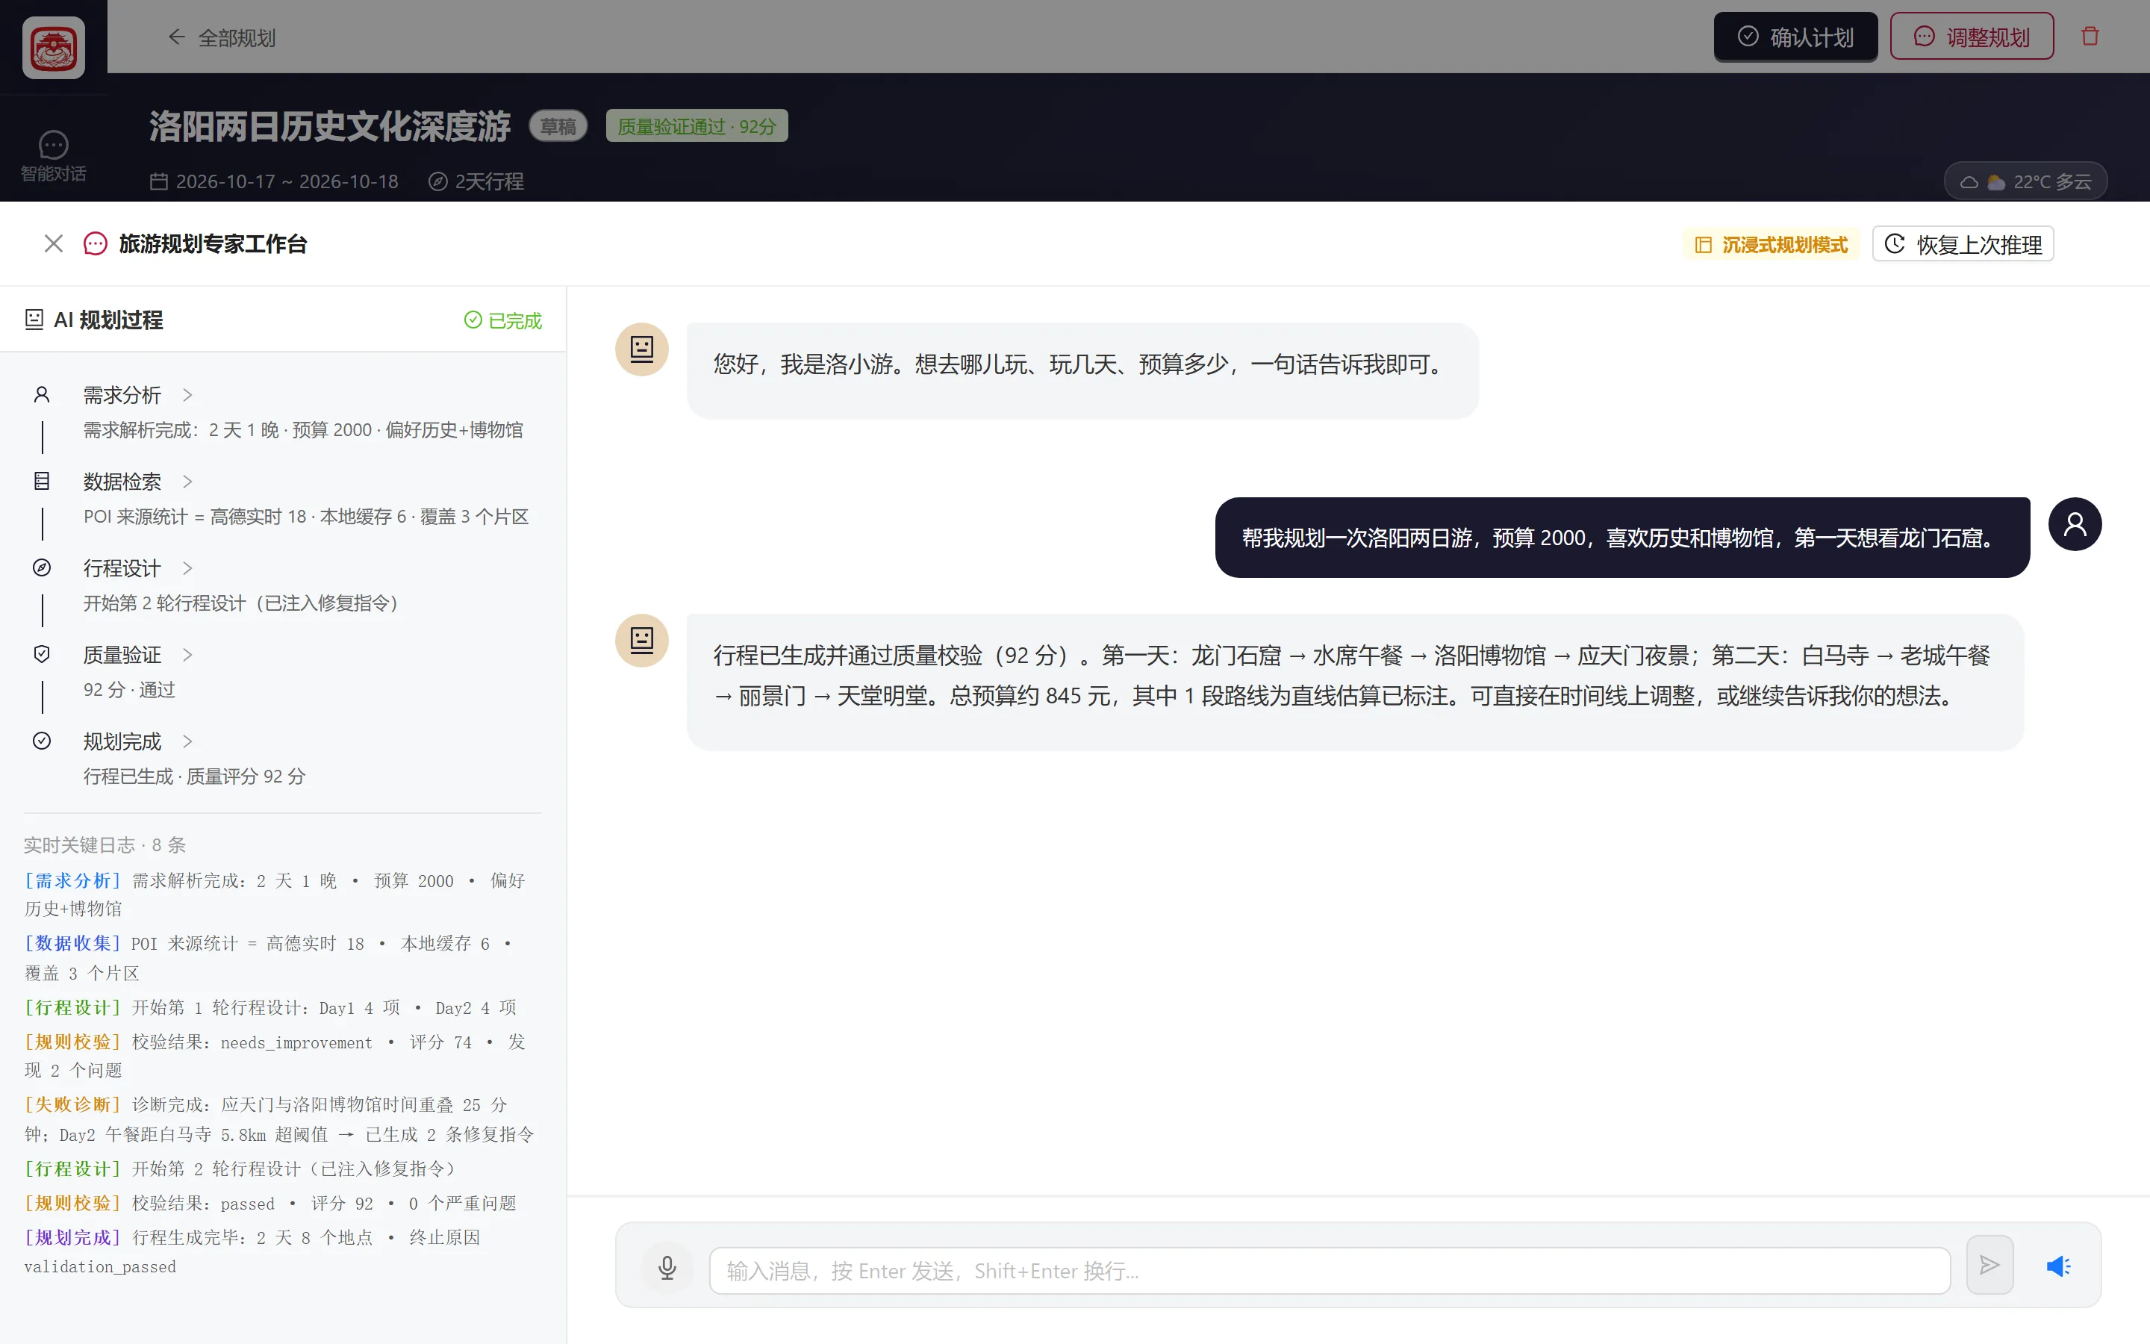Expand the 规划完成 step chevron
This screenshot has height=1344, width=2150.
point(187,741)
